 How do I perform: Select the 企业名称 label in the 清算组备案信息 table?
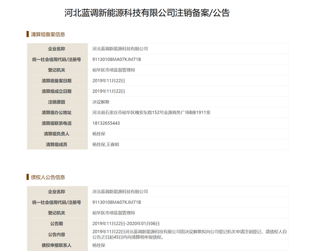[x=56, y=49]
